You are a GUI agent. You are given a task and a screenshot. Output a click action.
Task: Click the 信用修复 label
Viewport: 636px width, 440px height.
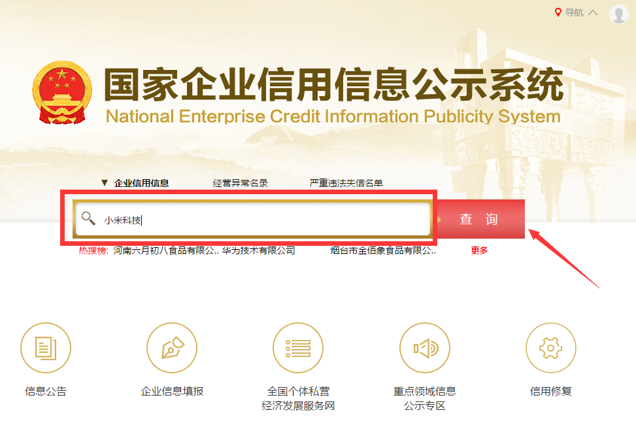[x=551, y=392]
